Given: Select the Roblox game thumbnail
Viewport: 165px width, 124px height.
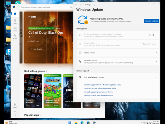Looking at the screenshot, I should pyautogui.click(x=33, y=91).
